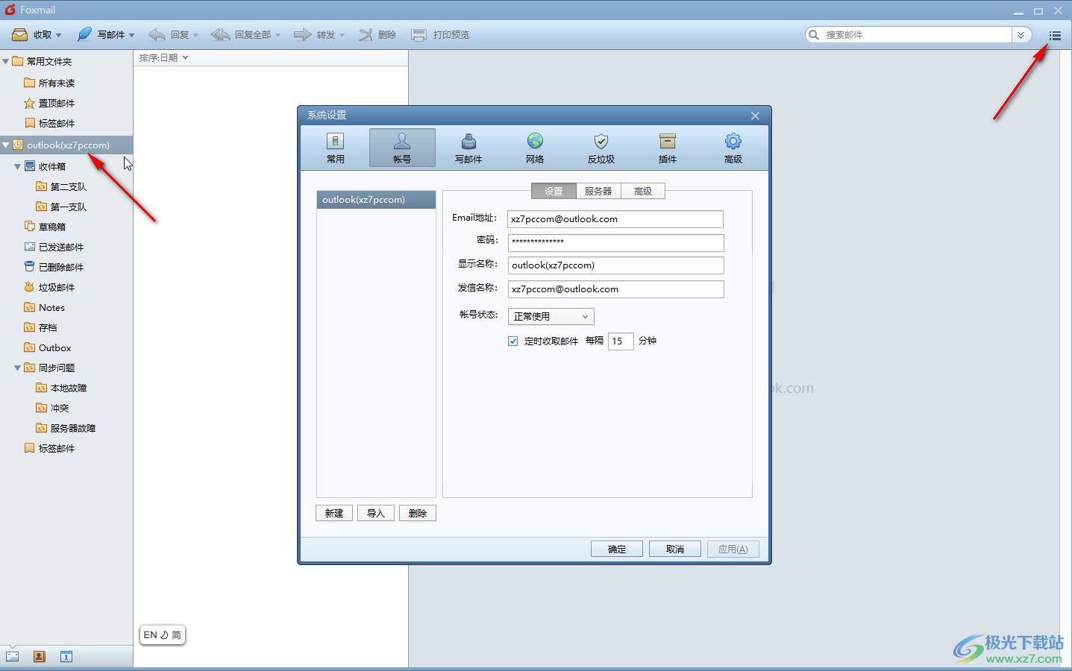Click the 发信名称 input field

coord(615,289)
